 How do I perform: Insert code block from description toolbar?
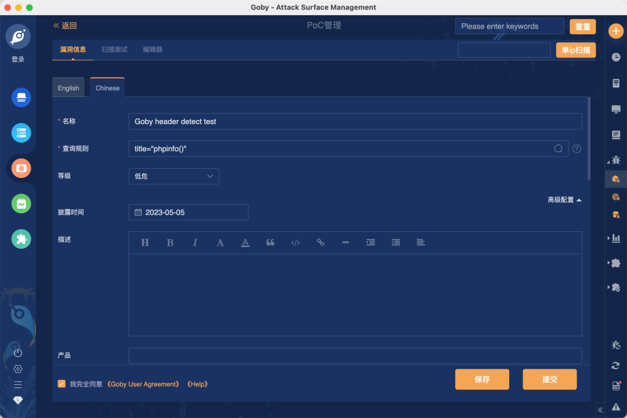pyautogui.click(x=296, y=243)
